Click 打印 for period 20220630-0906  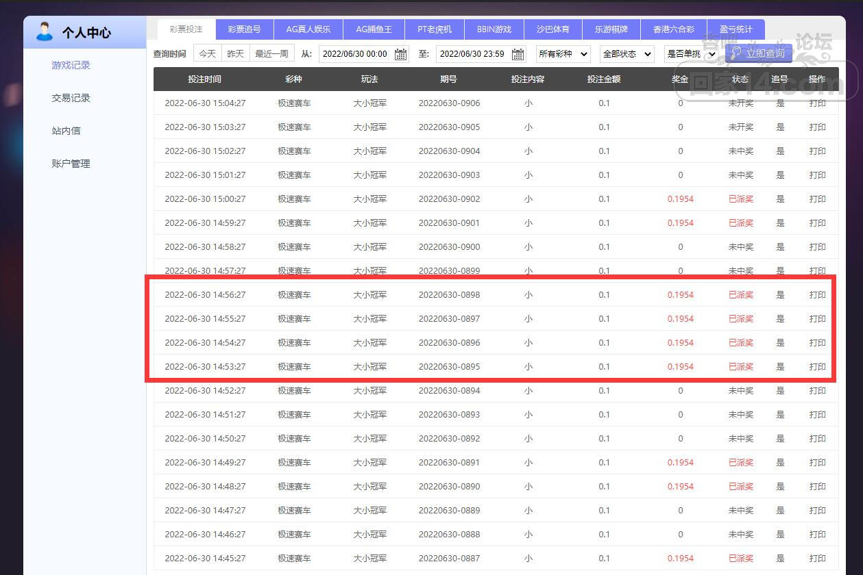tap(817, 103)
